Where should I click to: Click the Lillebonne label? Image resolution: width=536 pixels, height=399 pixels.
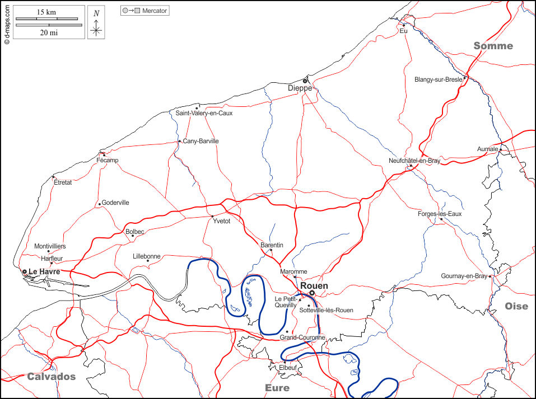point(147,256)
